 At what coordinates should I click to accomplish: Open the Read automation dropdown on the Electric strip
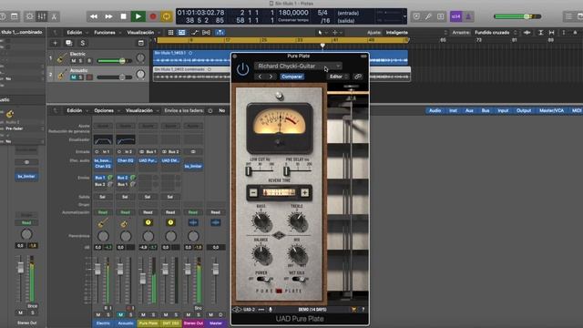(103, 212)
